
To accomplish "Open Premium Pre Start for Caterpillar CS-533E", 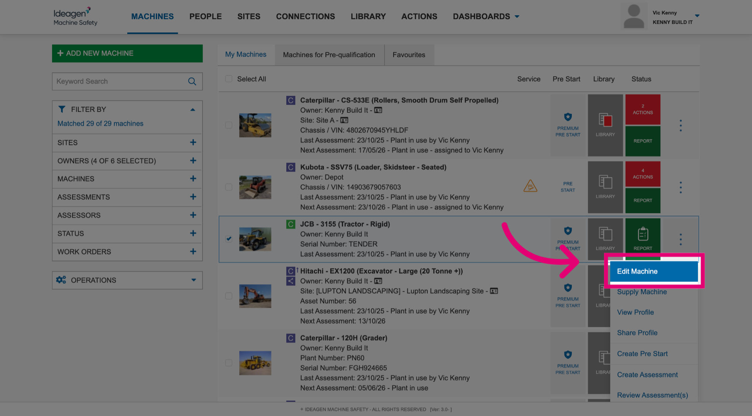I will pos(568,125).
